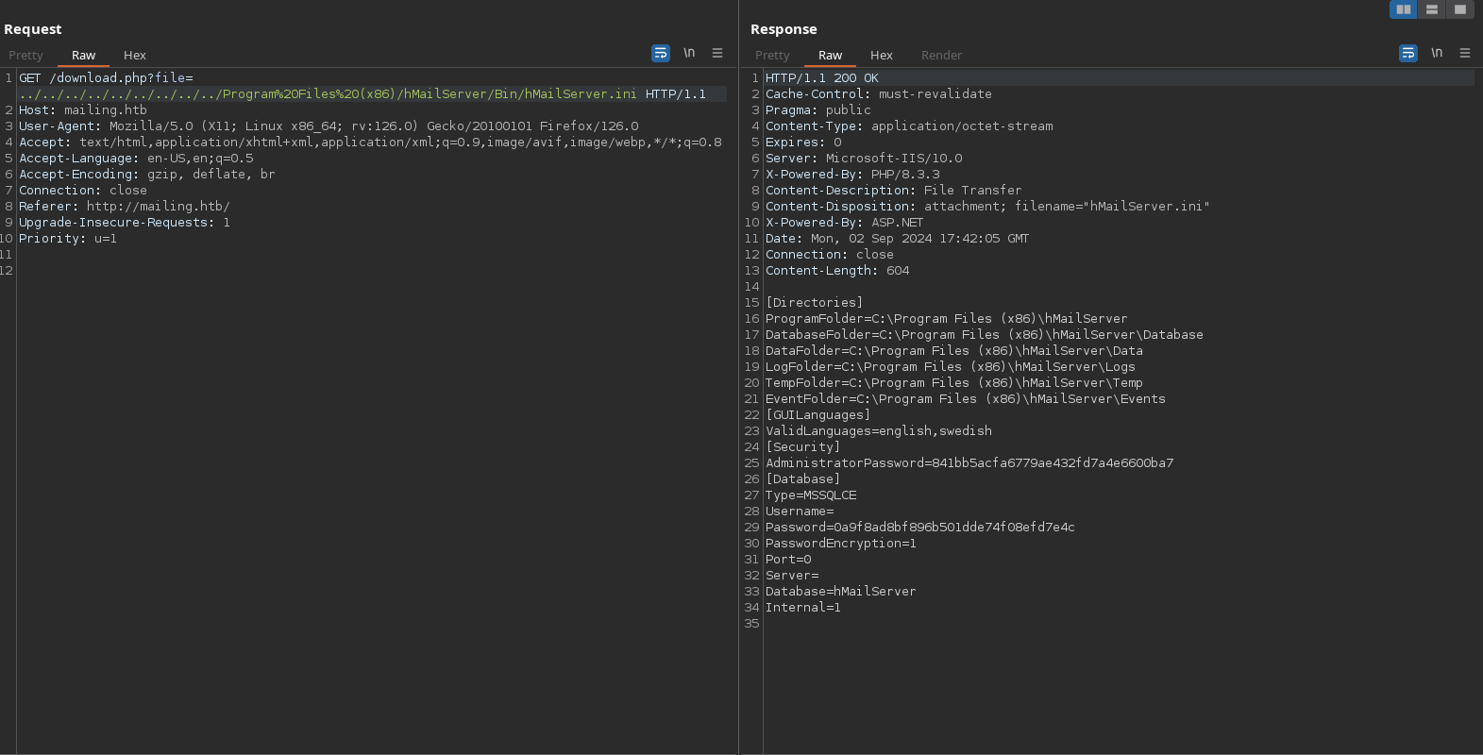Screen dimensions: 1483x755
Task: Toggle show non-printable chars (\n) in Request panel
Action: pyautogui.click(x=689, y=53)
